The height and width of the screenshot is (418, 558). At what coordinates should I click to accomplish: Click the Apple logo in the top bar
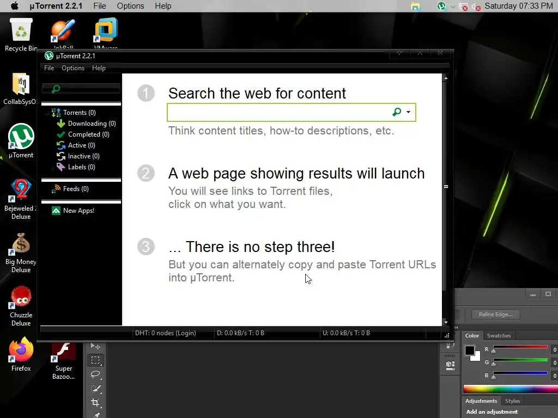pos(15,5)
